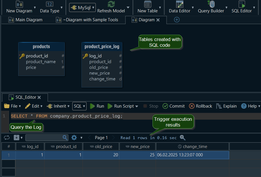Expand the Refresh Model dropdown arrow
The image size is (261, 177).
128,7
